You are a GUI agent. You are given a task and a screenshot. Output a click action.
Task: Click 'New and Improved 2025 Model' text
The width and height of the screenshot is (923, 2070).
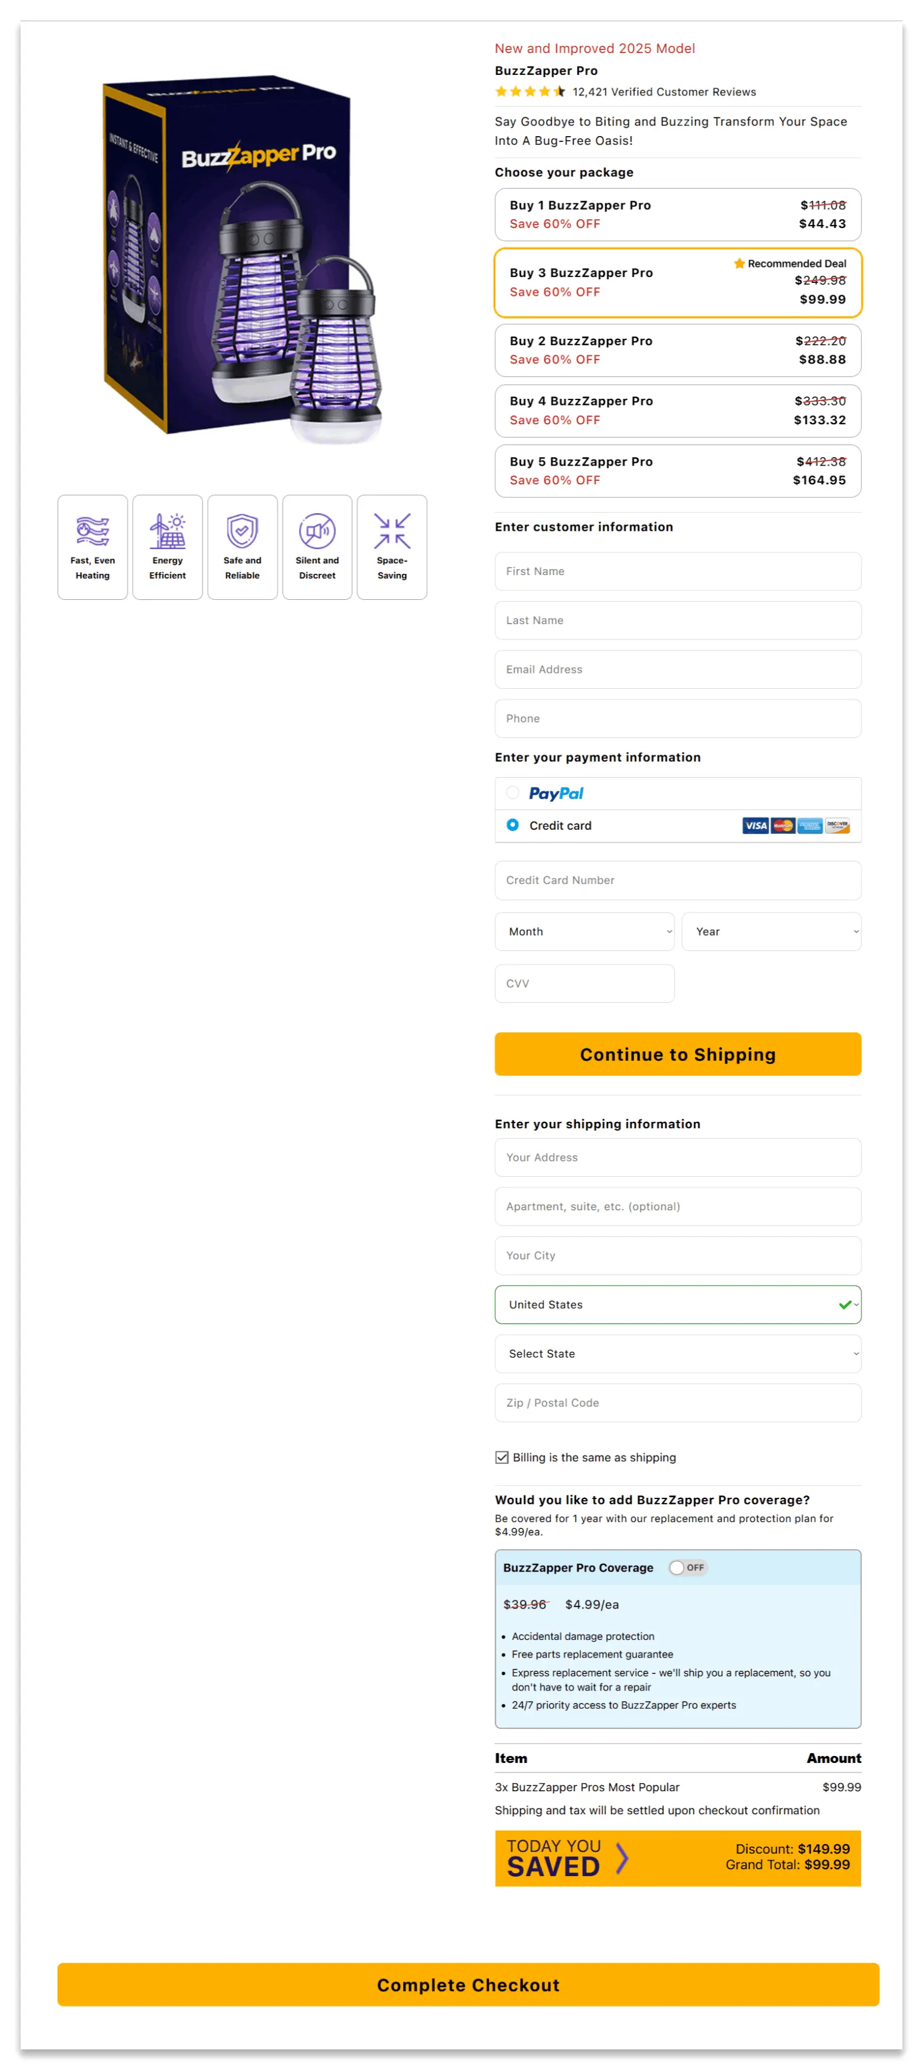pos(595,48)
